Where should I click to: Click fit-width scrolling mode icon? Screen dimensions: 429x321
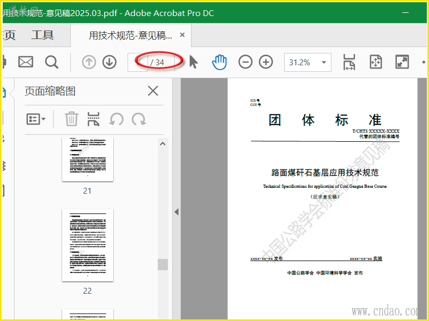click(x=349, y=62)
